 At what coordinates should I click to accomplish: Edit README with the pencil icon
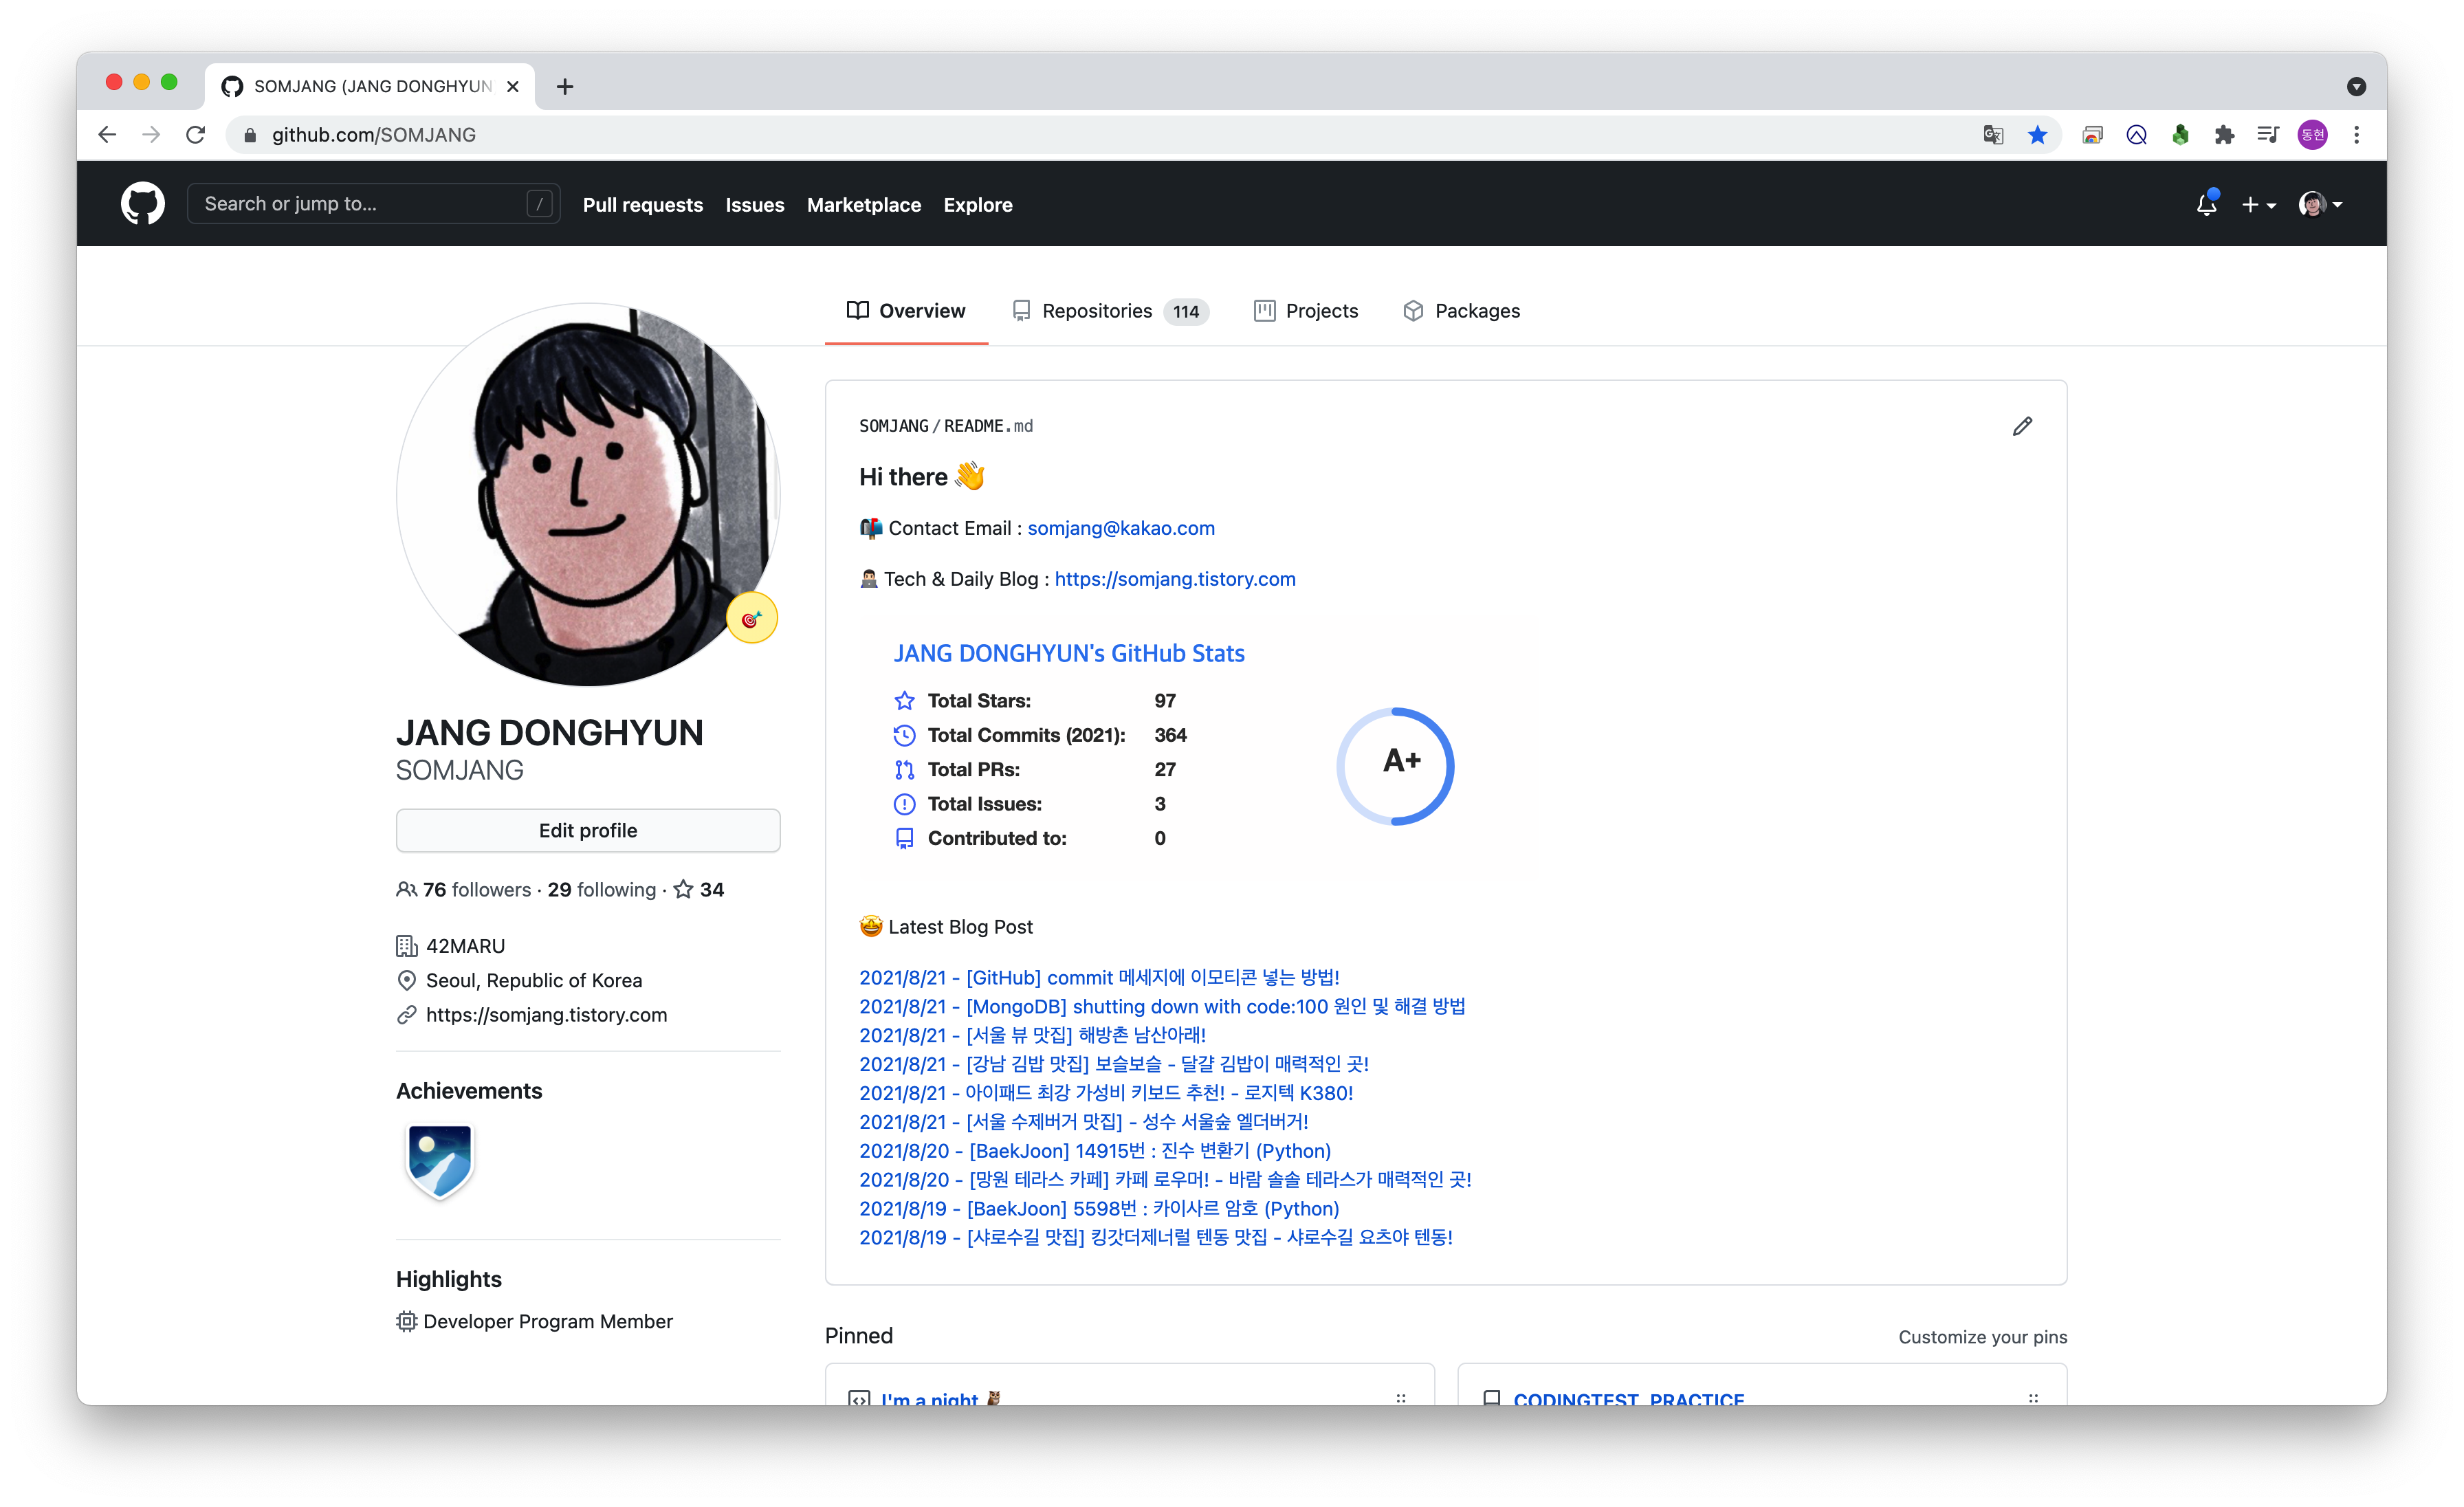(x=2021, y=427)
